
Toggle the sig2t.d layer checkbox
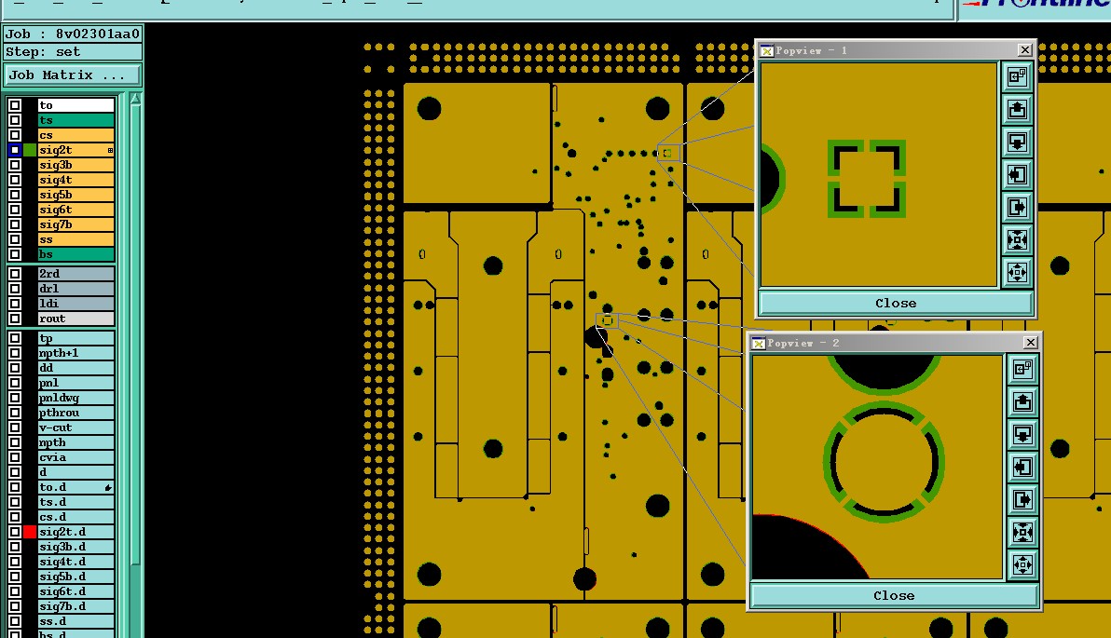15,531
